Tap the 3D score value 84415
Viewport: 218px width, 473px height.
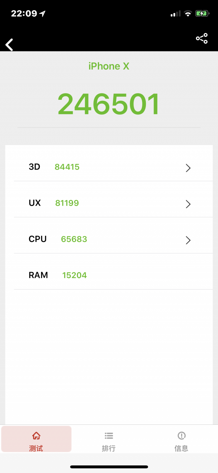pos(67,167)
